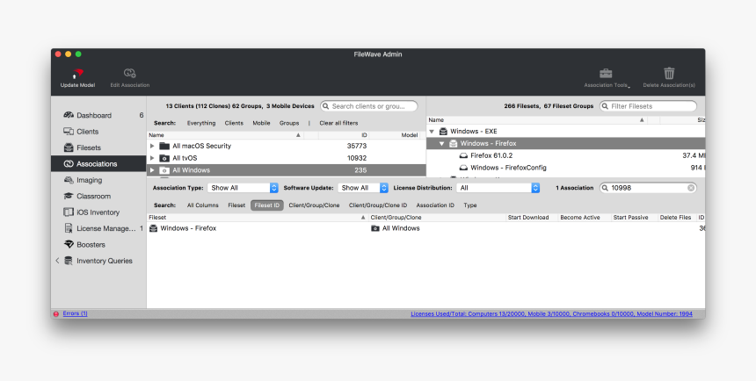Image resolution: width=756 pixels, height=381 pixels.
Task: Search associations by Client/Group/Clone
Action: pyautogui.click(x=314, y=205)
